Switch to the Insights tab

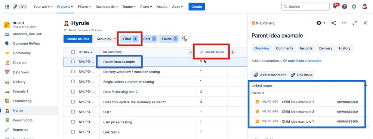pos(306,48)
